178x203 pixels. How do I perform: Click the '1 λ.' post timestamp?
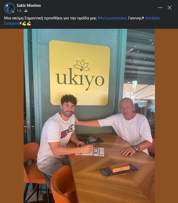(x=19, y=11)
